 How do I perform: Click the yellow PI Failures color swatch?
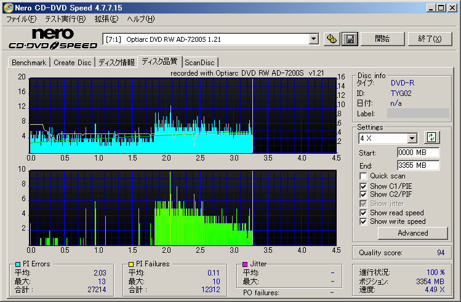pos(131,264)
